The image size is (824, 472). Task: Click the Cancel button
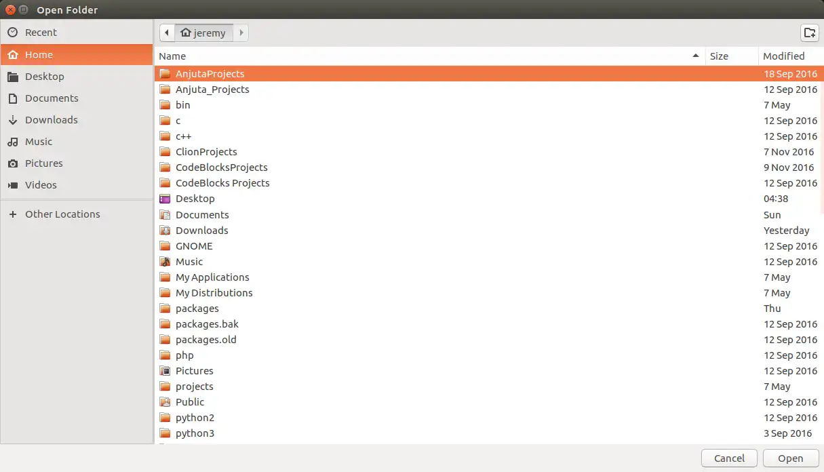coord(729,458)
